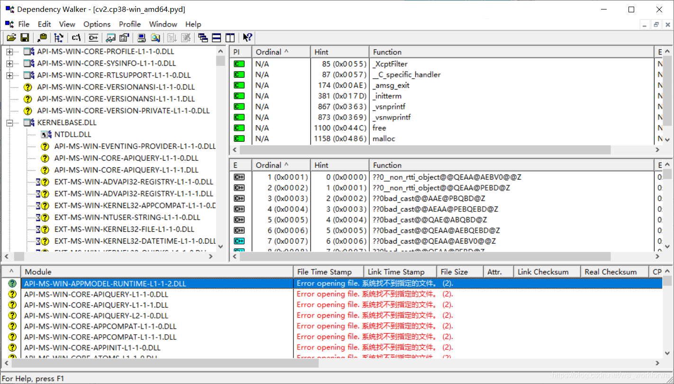Toggle the Auto Expand tree button
Image resolution: width=674 pixels, height=384 pixels.
tap(59, 37)
